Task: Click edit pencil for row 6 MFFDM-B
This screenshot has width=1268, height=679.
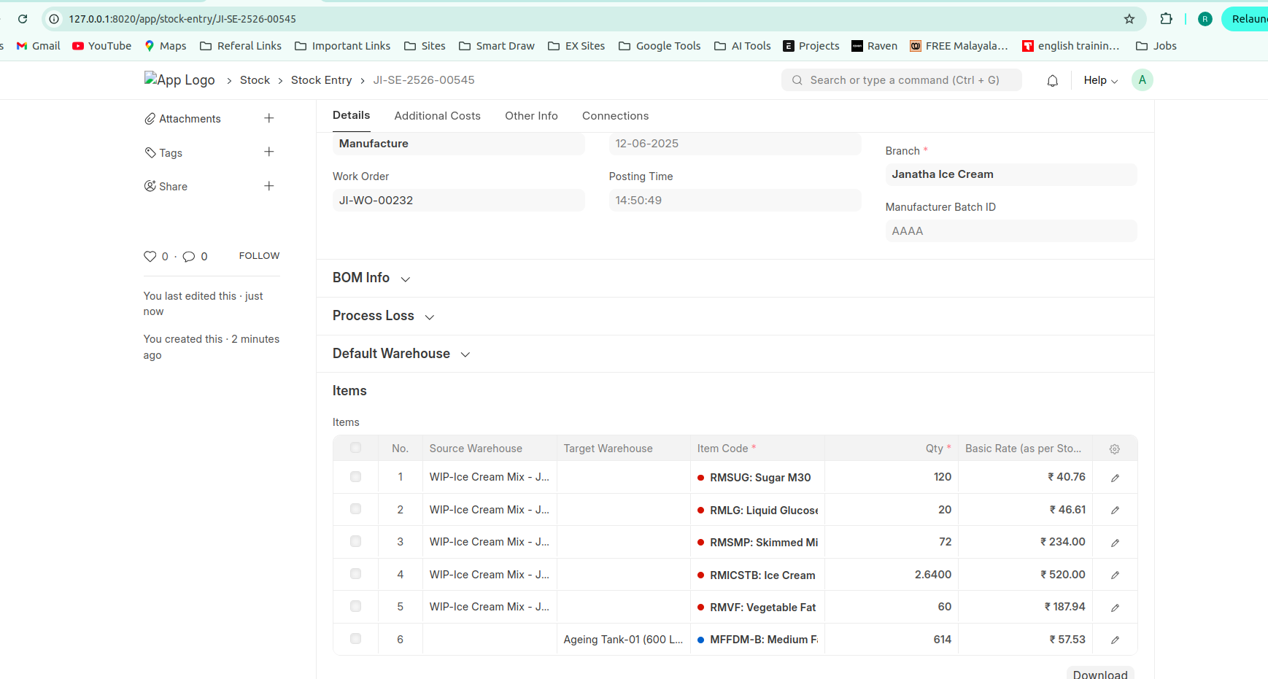Action: coord(1115,640)
